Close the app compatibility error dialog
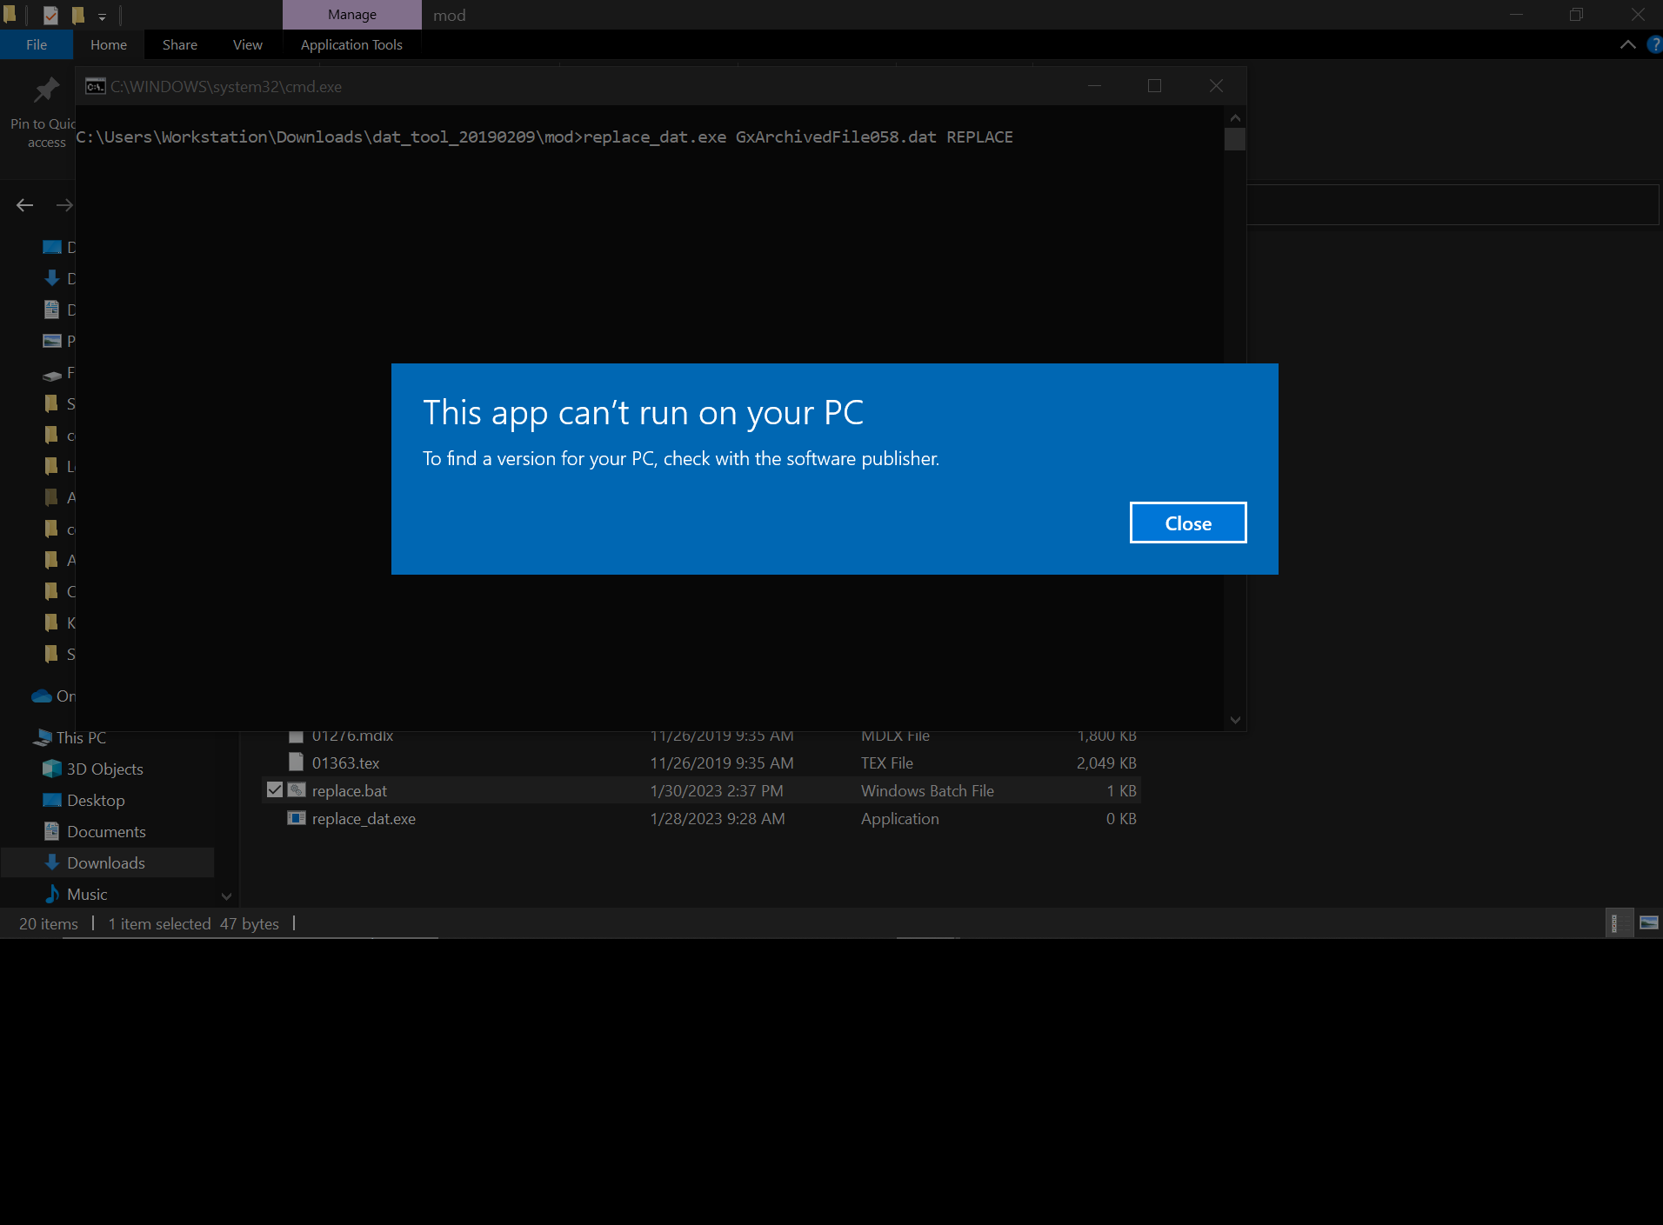This screenshot has height=1225, width=1663. click(x=1187, y=522)
